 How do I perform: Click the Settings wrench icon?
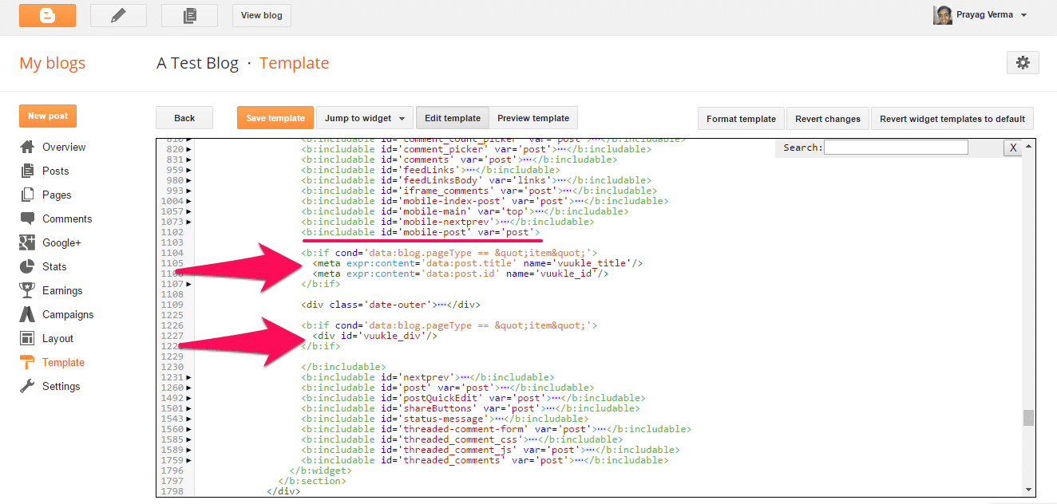point(28,386)
